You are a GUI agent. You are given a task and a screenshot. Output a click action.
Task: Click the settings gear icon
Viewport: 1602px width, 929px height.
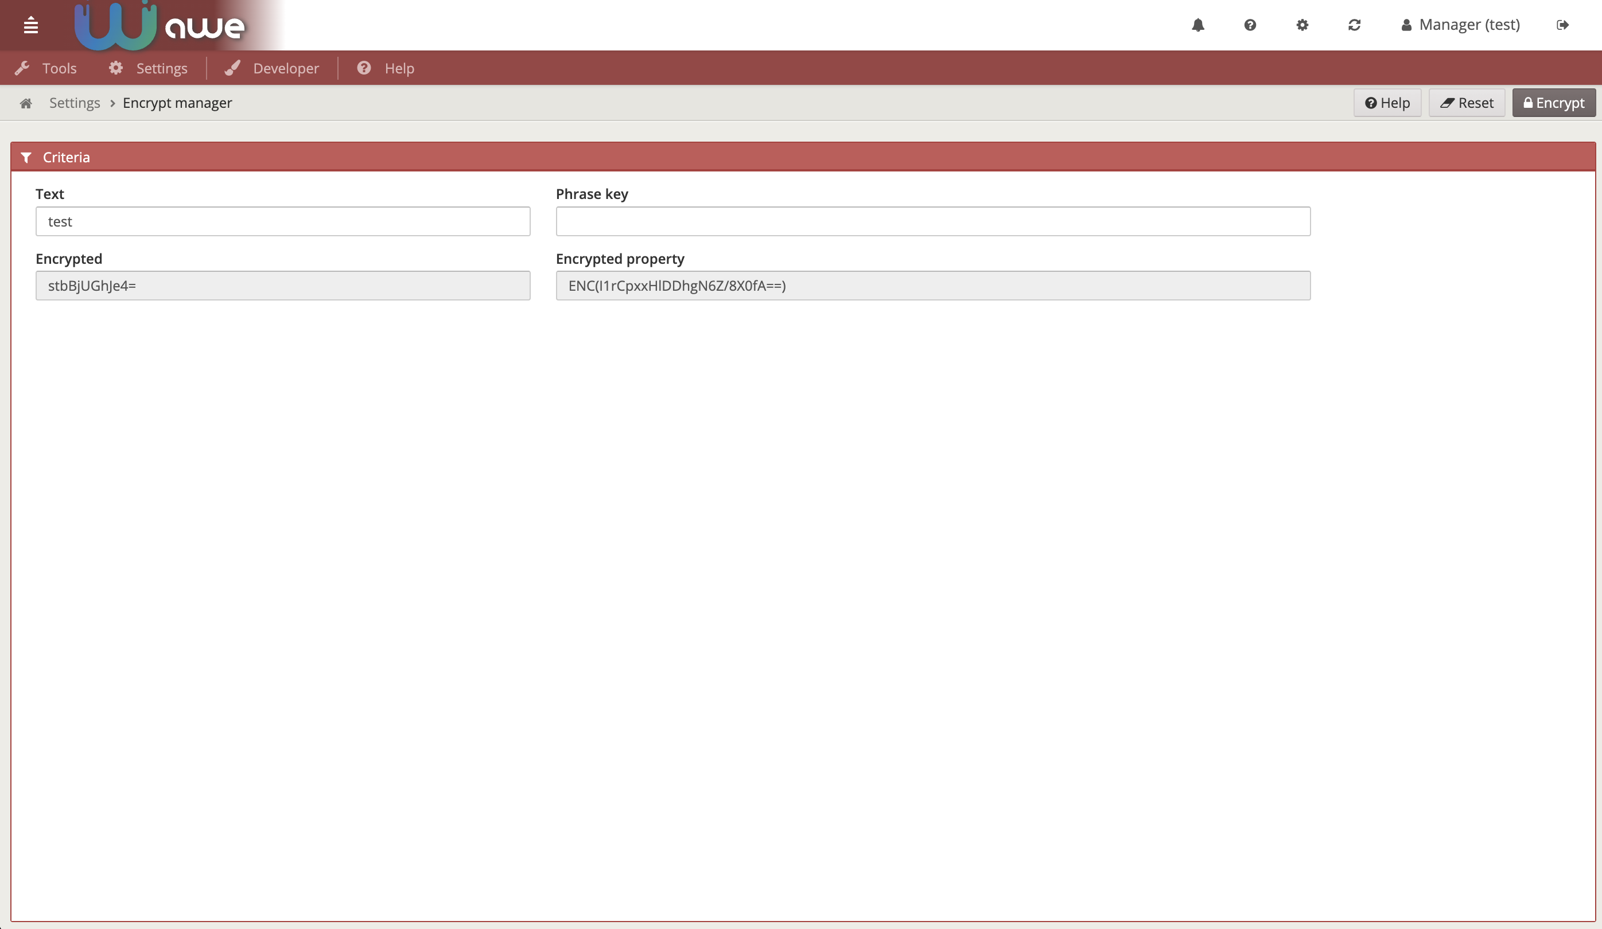pos(1302,24)
